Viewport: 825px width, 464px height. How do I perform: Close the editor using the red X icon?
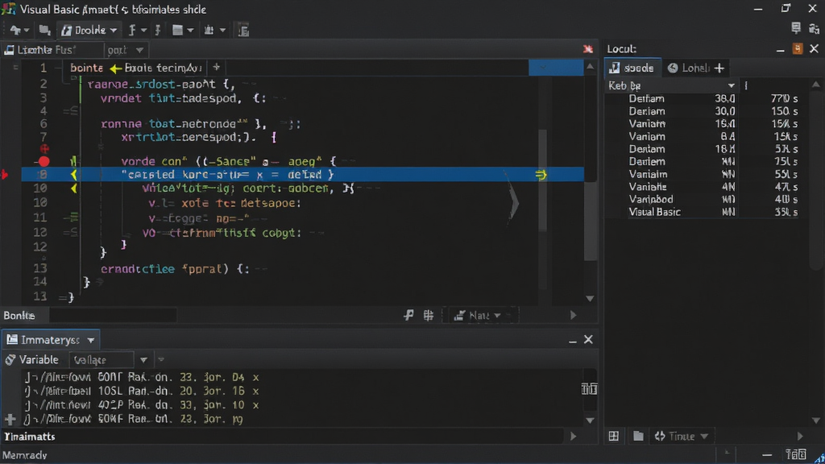pos(587,49)
